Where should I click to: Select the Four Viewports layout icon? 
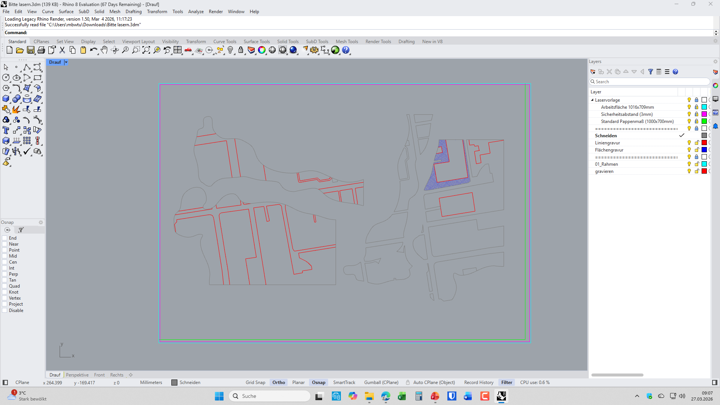coord(177,50)
